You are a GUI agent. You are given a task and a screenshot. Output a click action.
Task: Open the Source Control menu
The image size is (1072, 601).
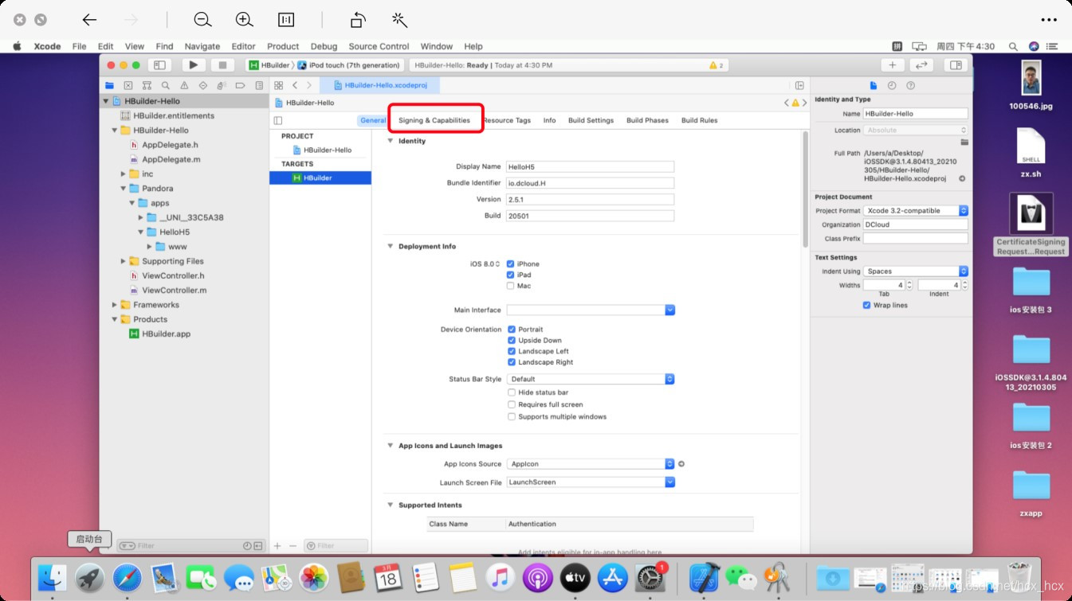379,46
